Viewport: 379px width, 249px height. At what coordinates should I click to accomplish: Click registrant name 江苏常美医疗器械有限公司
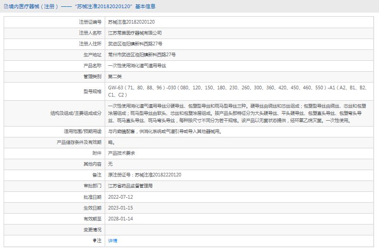135,33
